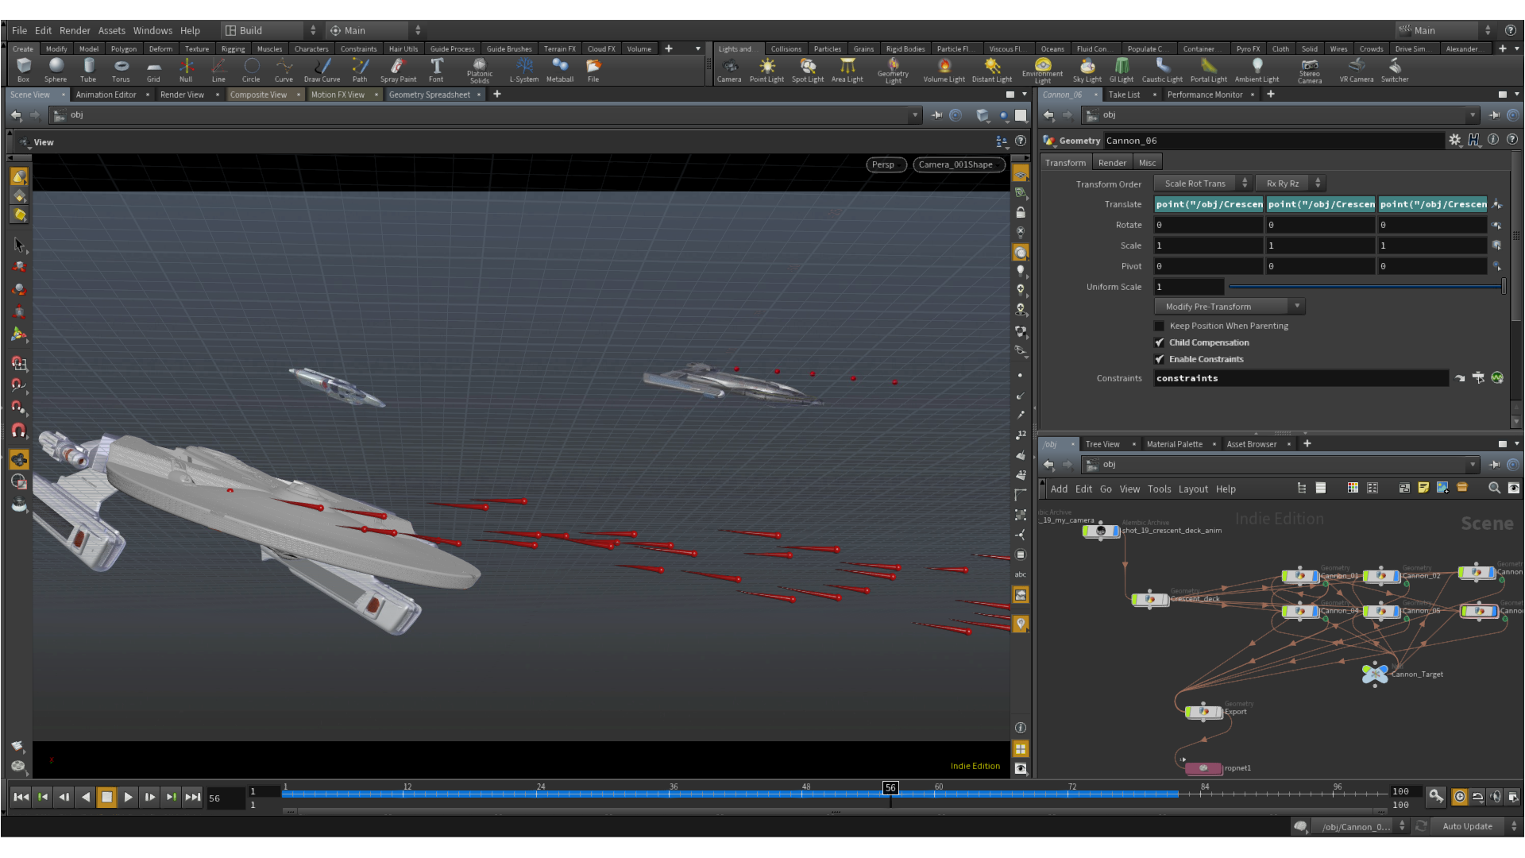Adjust the Uniform Scale slider
Screen dimensions: 1525x858
point(1365,287)
